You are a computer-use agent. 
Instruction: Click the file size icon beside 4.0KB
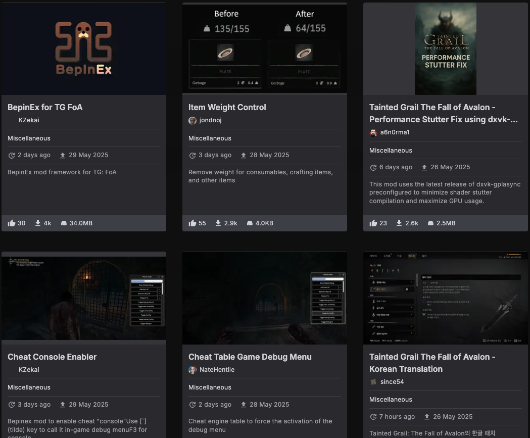pos(250,223)
